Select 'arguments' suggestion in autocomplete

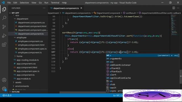(143, 59)
